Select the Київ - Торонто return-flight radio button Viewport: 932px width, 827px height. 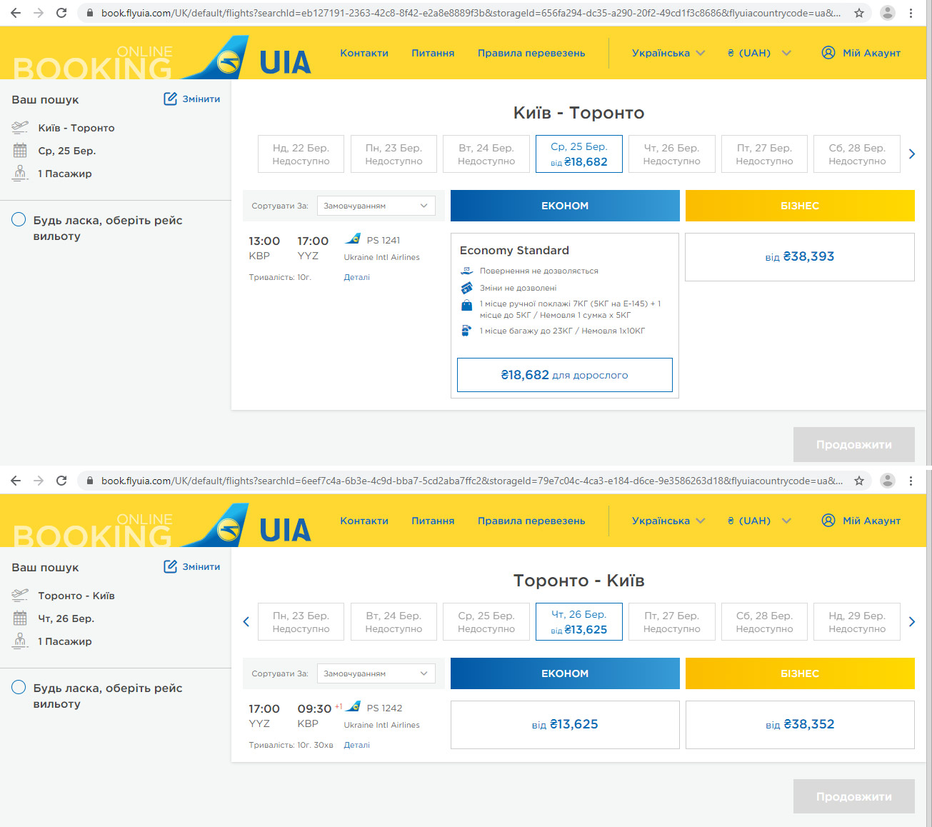click(19, 220)
